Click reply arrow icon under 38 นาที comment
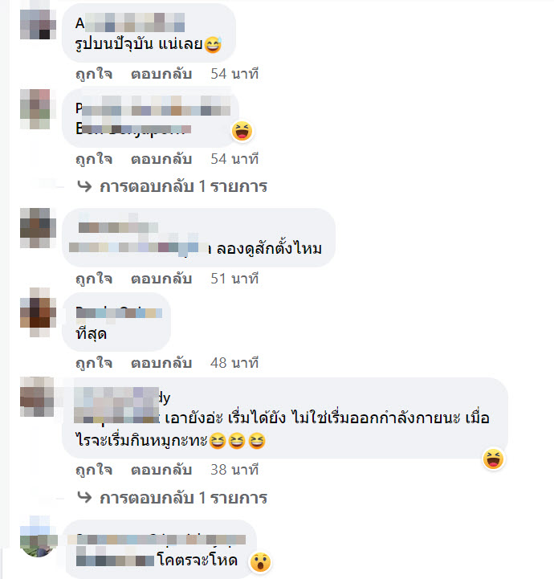 pos(84,498)
